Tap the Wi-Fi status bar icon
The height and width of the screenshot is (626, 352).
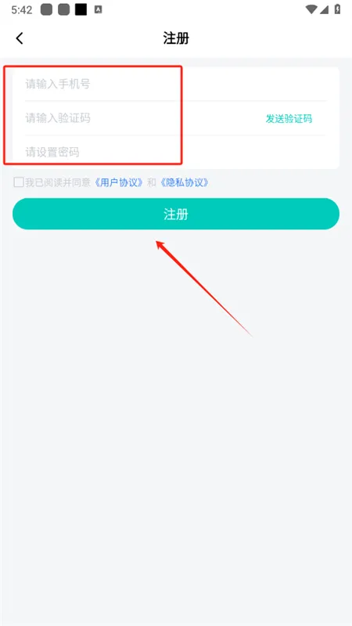(x=311, y=9)
